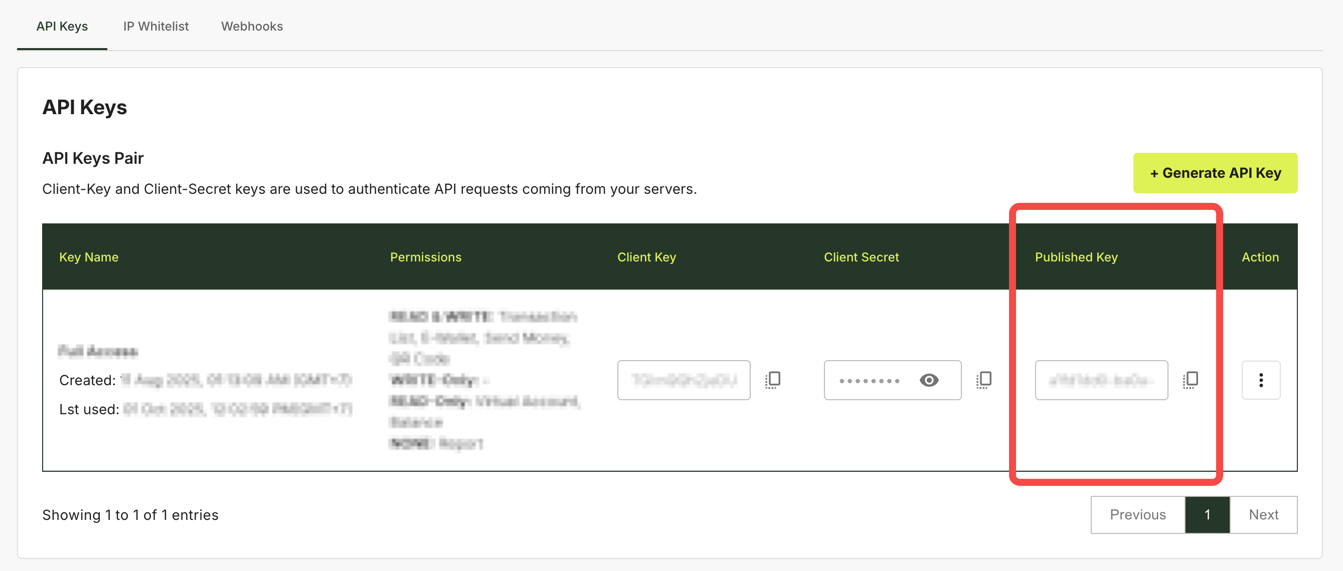Switch to the IP Whitelist tab
Viewport: 1343px width, 571px height.
click(156, 26)
